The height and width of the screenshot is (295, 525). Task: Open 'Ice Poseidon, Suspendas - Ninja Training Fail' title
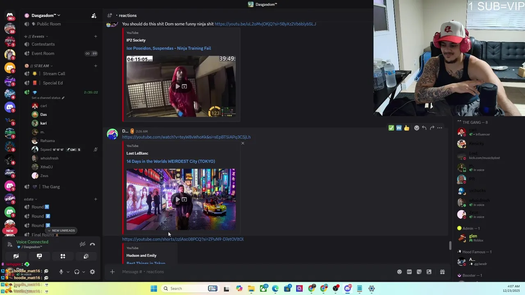[x=169, y=48]
